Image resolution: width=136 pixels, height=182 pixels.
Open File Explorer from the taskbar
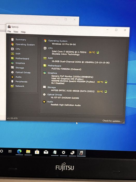28,152
